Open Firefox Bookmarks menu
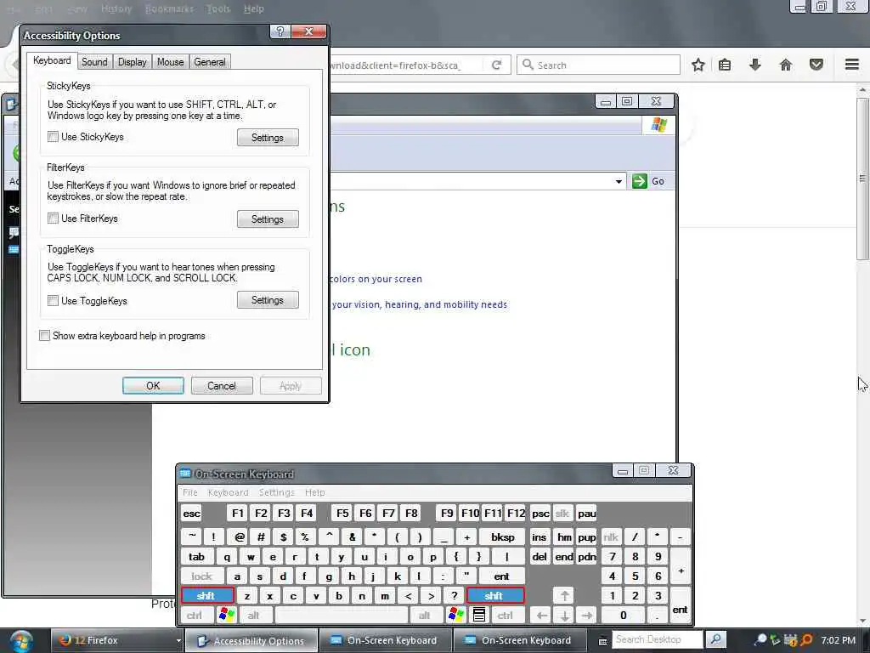The image size is (870, 653). 169,9
